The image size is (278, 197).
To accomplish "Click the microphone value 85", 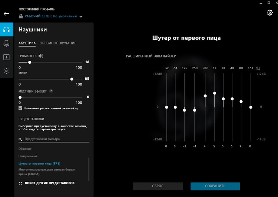I will click(x=87, y=79).
